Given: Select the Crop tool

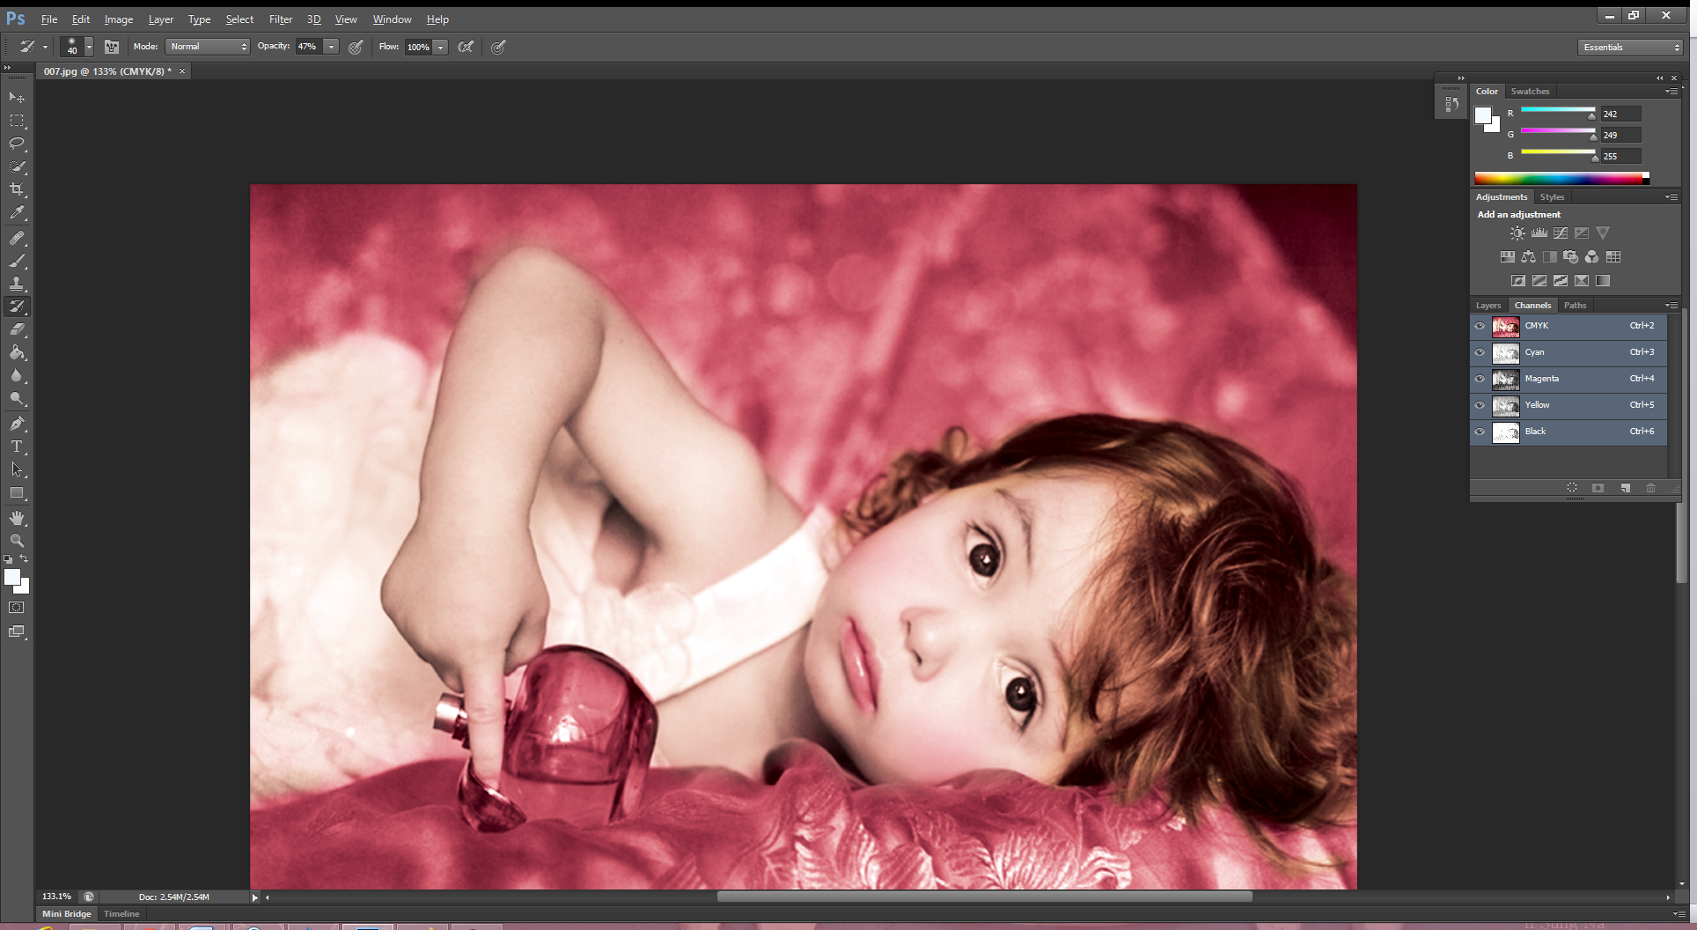Looking at the screenshot, I should (x=17, y=189).
